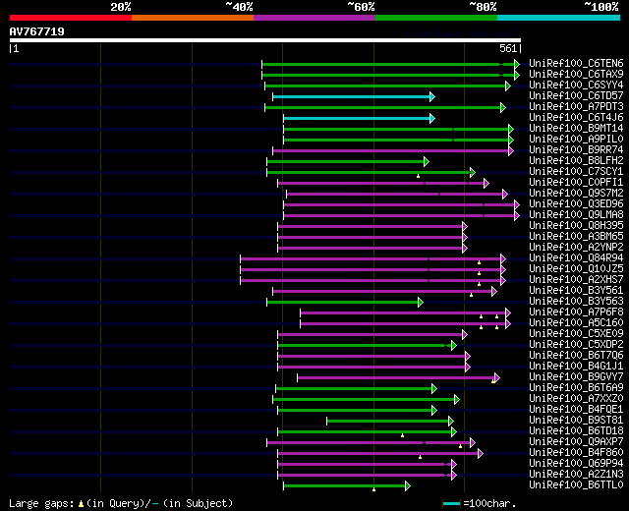
Task: Click the yellow query-gap marker in legend
Action: 81,504
